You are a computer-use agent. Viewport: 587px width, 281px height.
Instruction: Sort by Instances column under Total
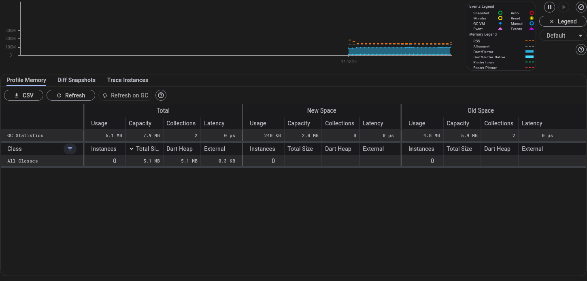pyautogui.click(x=104, y=149)
